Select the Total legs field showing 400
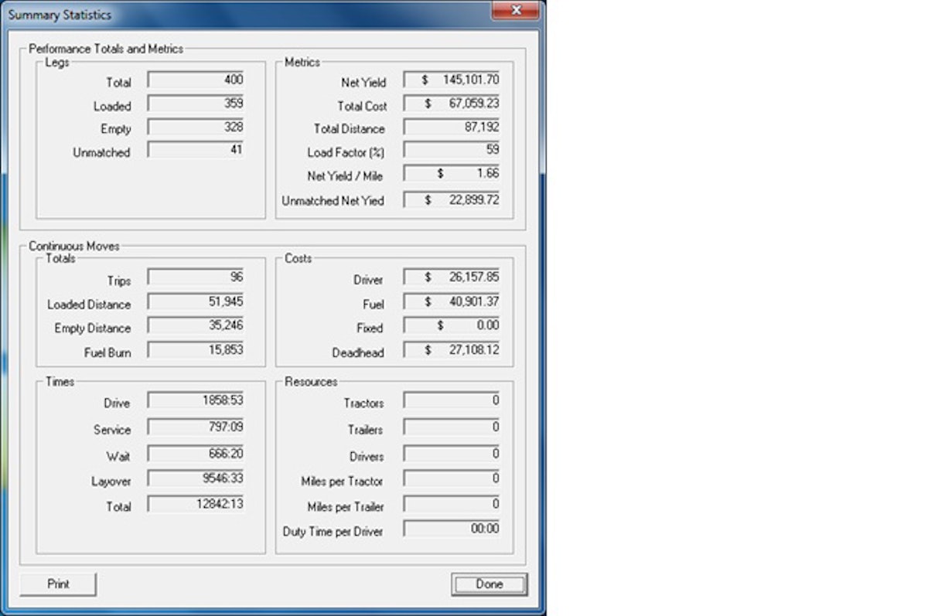928x616 pixels. click(194, 80)
